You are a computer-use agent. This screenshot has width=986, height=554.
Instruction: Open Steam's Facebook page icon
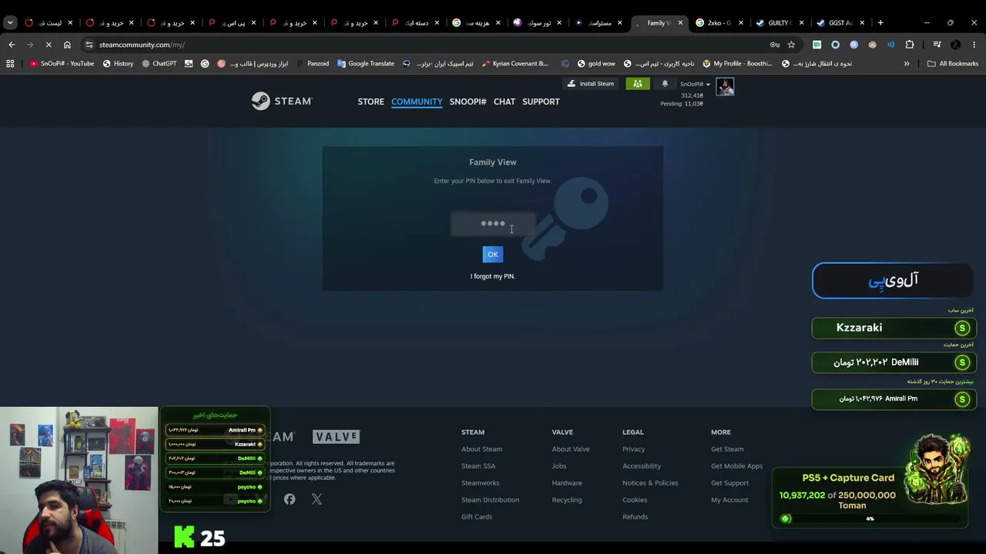click(290, 499)
